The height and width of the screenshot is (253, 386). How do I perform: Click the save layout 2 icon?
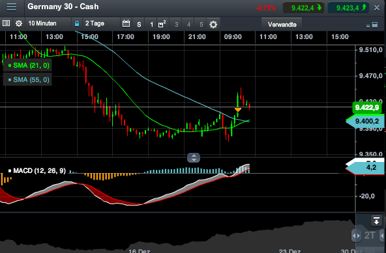point(162,24)
